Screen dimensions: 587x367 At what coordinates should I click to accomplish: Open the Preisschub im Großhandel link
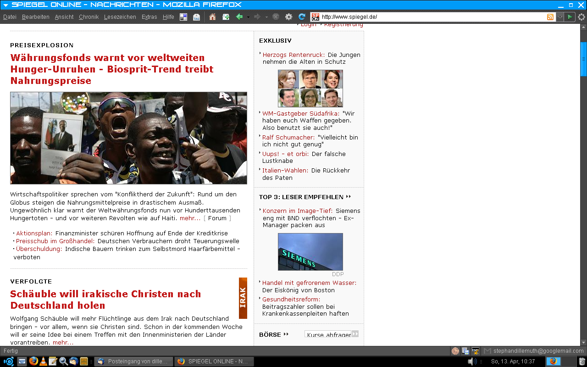point(55,241)
